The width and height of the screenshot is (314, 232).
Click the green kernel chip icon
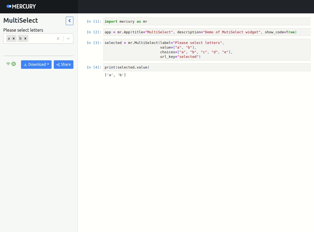pos(14,64)
